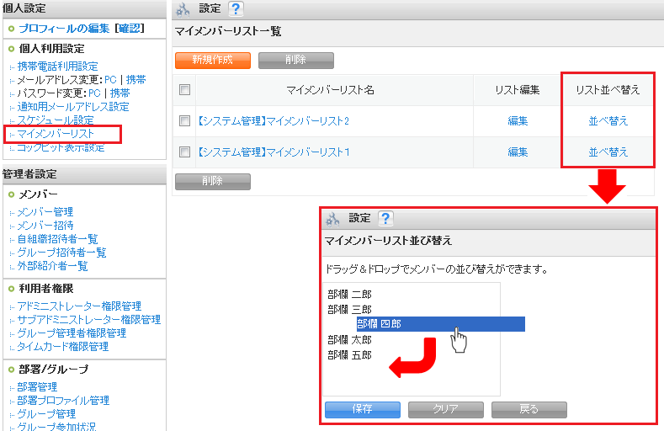Image resolution: width=664 pixels, height=431 pixels.
Task: Select 部爛 太郎 in the sort list
Action: tap(349, 339)
